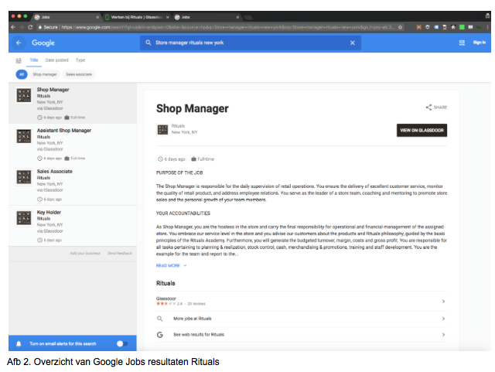
Task: Click Full-time briefcase icon in job detail
Action: pos(193,159)
